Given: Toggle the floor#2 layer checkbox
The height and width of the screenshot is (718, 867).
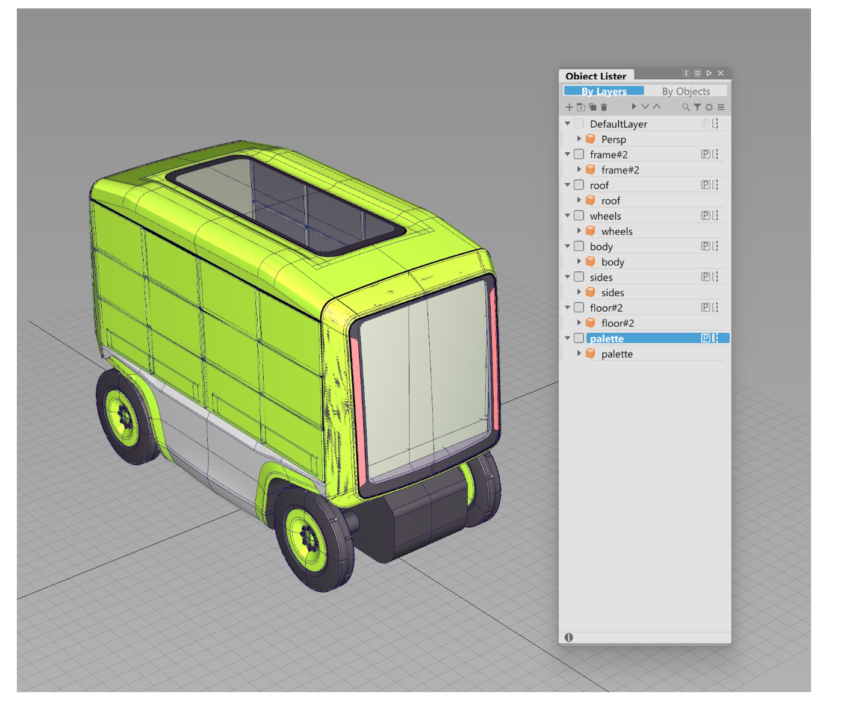Looking at the screenshot, I should [579, 308].
